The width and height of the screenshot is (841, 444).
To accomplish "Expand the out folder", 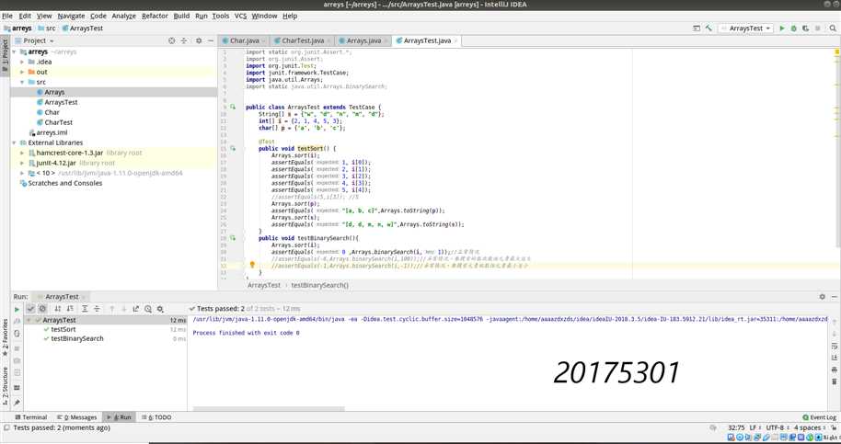I will pyautogui.click(x=22, y=73).
